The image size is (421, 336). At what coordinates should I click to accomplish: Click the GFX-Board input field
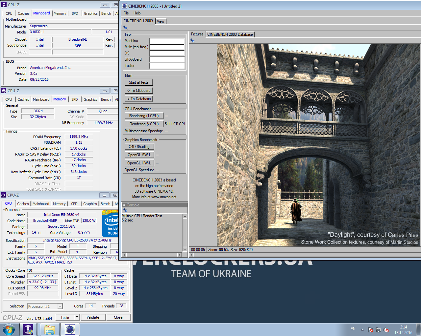point(167,59)
